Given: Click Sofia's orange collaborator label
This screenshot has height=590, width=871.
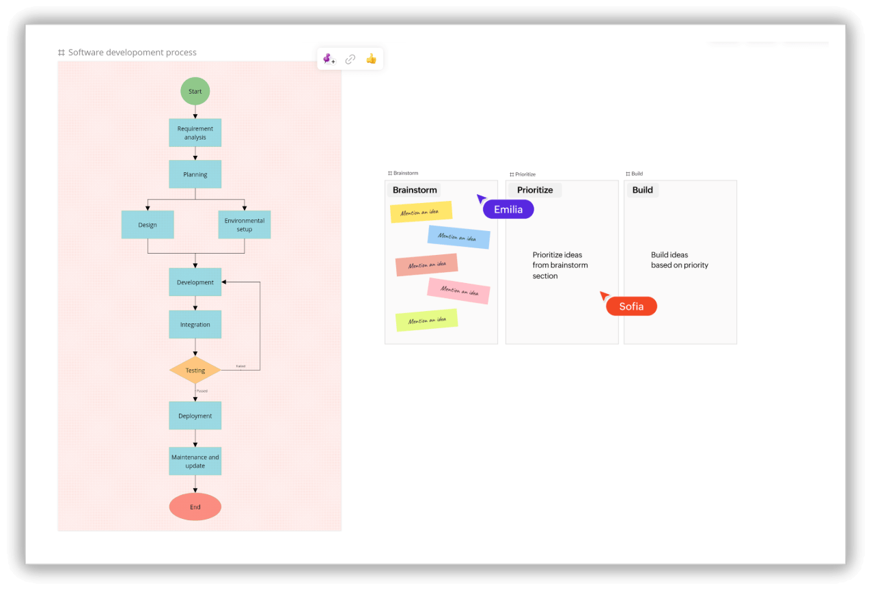Looking at the screenshot, I should [x=631, y=306].
